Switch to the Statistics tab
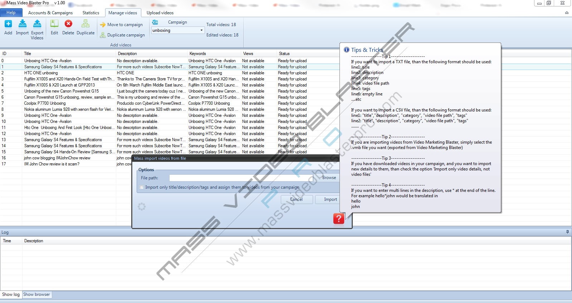572x303 pixels. click(91, 13)
